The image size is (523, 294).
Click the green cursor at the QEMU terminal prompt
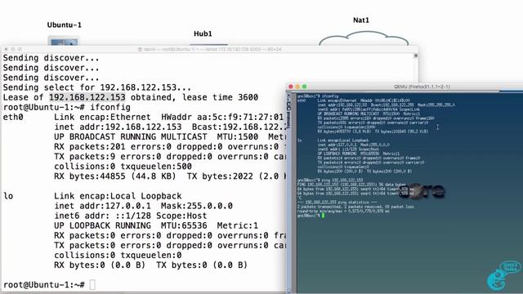point(323,216)
